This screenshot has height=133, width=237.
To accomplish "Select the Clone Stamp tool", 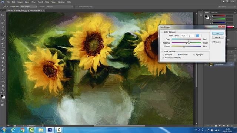I will [3, 47].
